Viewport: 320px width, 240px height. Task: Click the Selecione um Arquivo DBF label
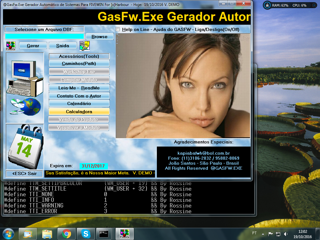pos(44,29)
